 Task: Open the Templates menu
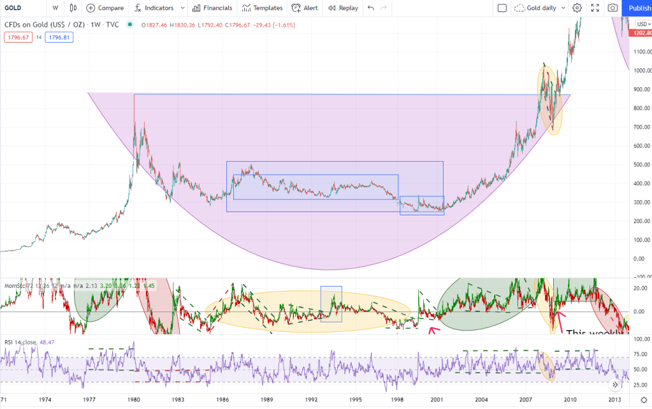(x=262, y=8)
